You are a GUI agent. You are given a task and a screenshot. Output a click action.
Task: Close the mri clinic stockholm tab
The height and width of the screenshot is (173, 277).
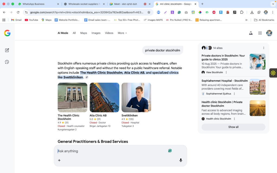(x=195, y=4)
